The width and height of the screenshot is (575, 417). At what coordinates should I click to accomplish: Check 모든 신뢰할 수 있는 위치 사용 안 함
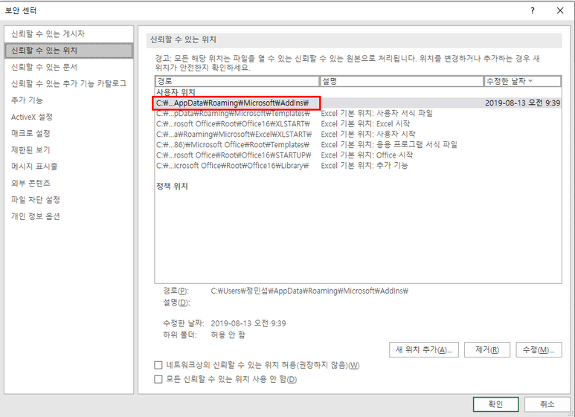click(x=158, y=379)
